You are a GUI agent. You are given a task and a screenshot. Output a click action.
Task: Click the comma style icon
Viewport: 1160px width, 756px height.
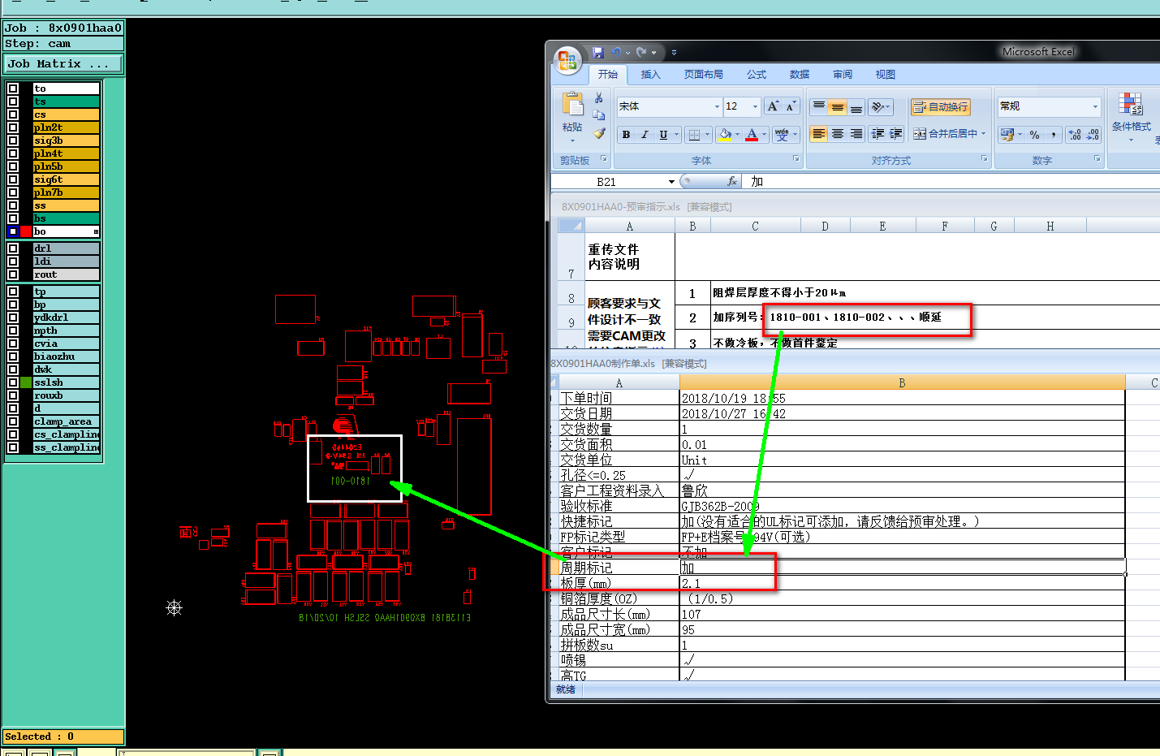coord(1054,135)
